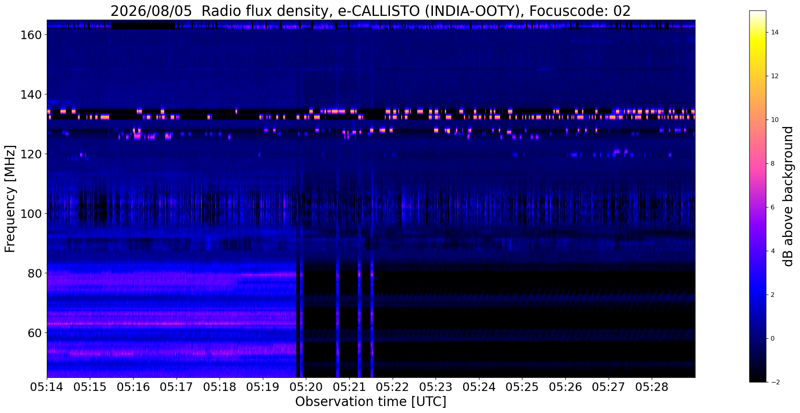
Task: Click the 60 MHz frequency tick label
Action: click(34, 333)
